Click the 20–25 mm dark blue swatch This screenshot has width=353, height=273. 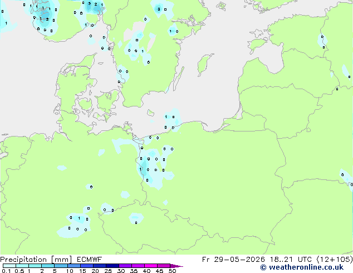click(100, 266)
